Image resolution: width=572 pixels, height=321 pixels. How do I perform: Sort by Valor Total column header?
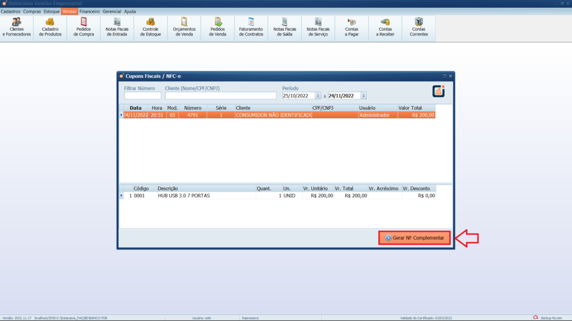click(x=411, y=108)
